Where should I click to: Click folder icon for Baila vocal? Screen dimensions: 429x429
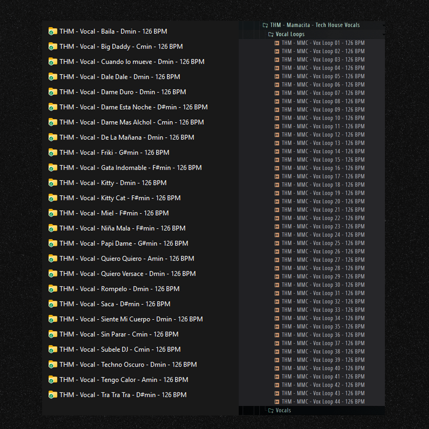(53, 31)
